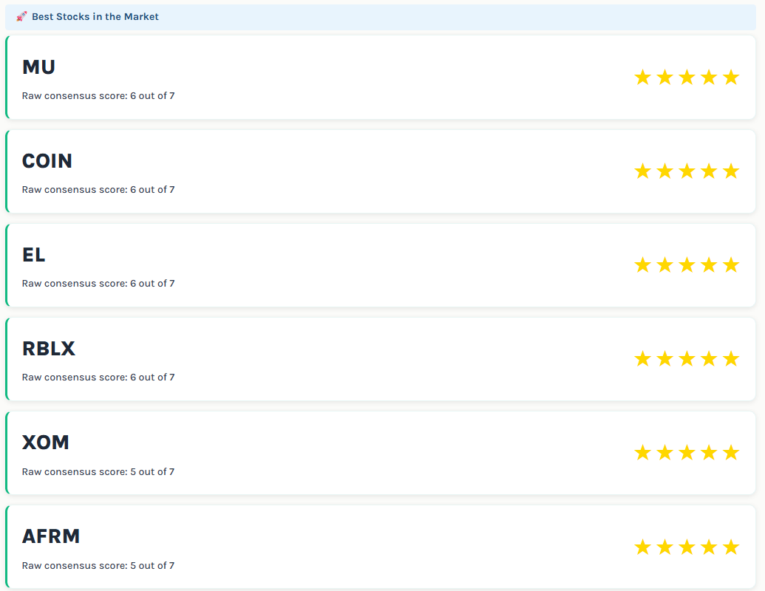Click the star rating on MU card
The width and height of the screenshot is (765, 591).
pos(687,77)
